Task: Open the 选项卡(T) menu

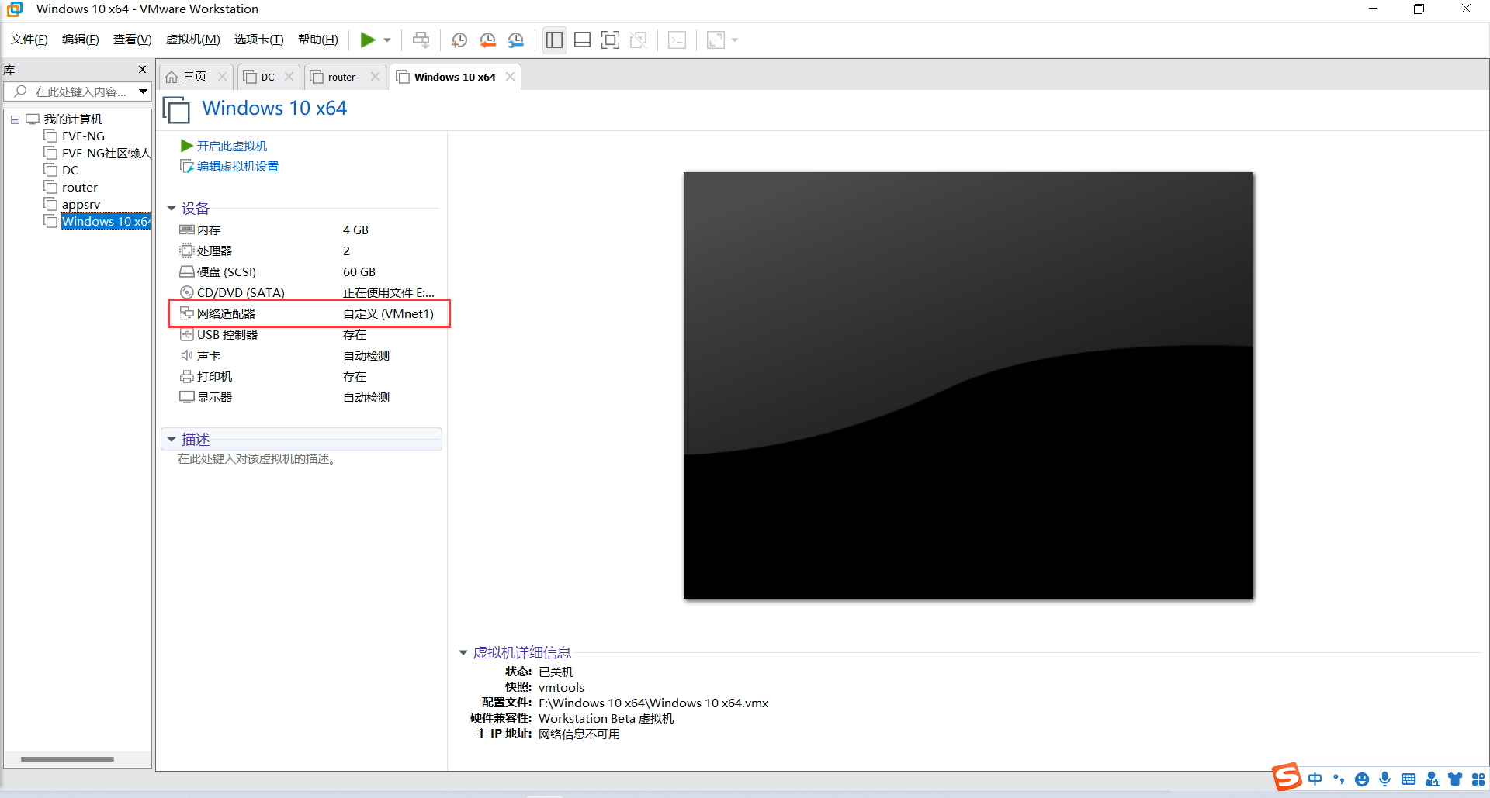Action: (259, 40)
